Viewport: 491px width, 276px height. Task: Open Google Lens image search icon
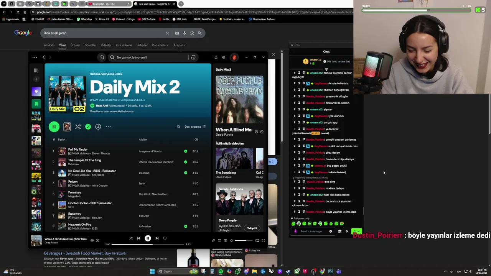coord(192,33)
